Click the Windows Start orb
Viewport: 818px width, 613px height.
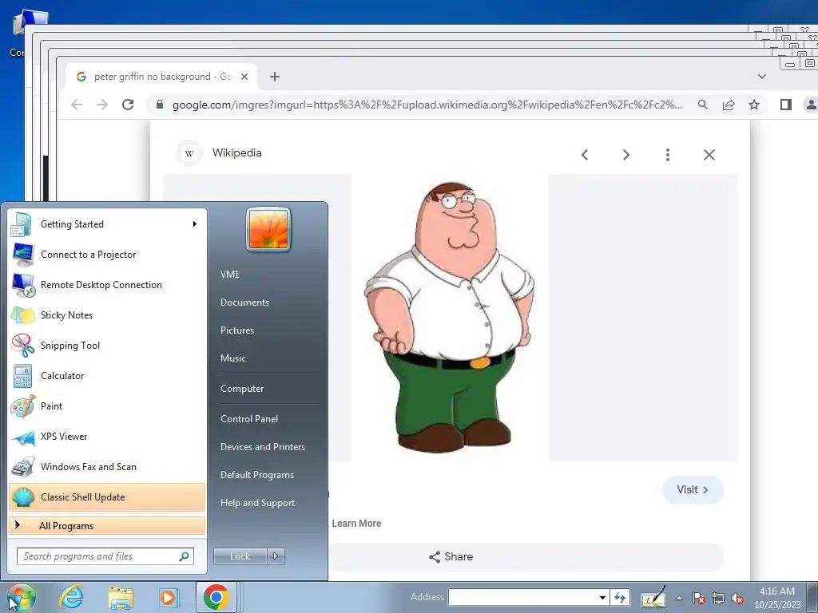22,597
